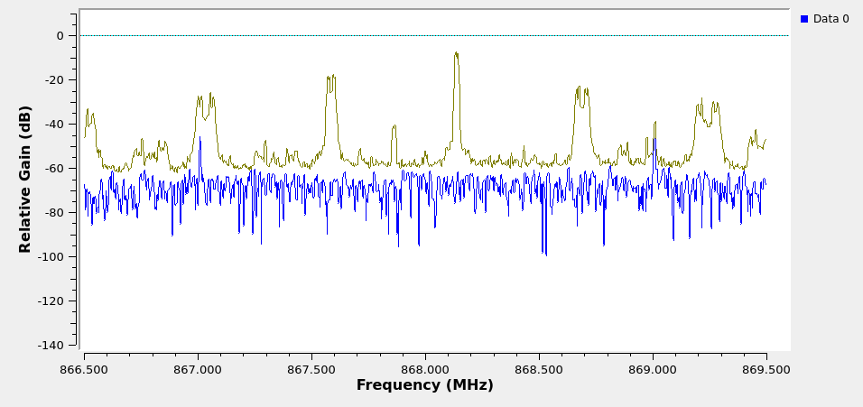Viewport: 863px width, 407px height.
Task: Click the 867.000 x-axis tick label
Action: [x=198, y=368]
